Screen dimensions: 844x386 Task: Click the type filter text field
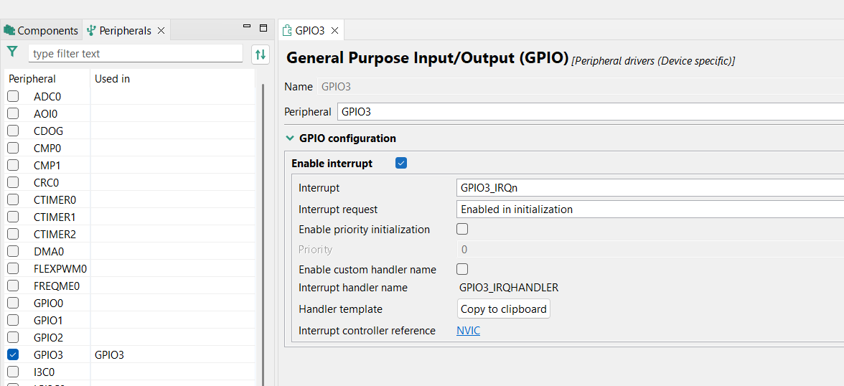(x=136, y=54)
